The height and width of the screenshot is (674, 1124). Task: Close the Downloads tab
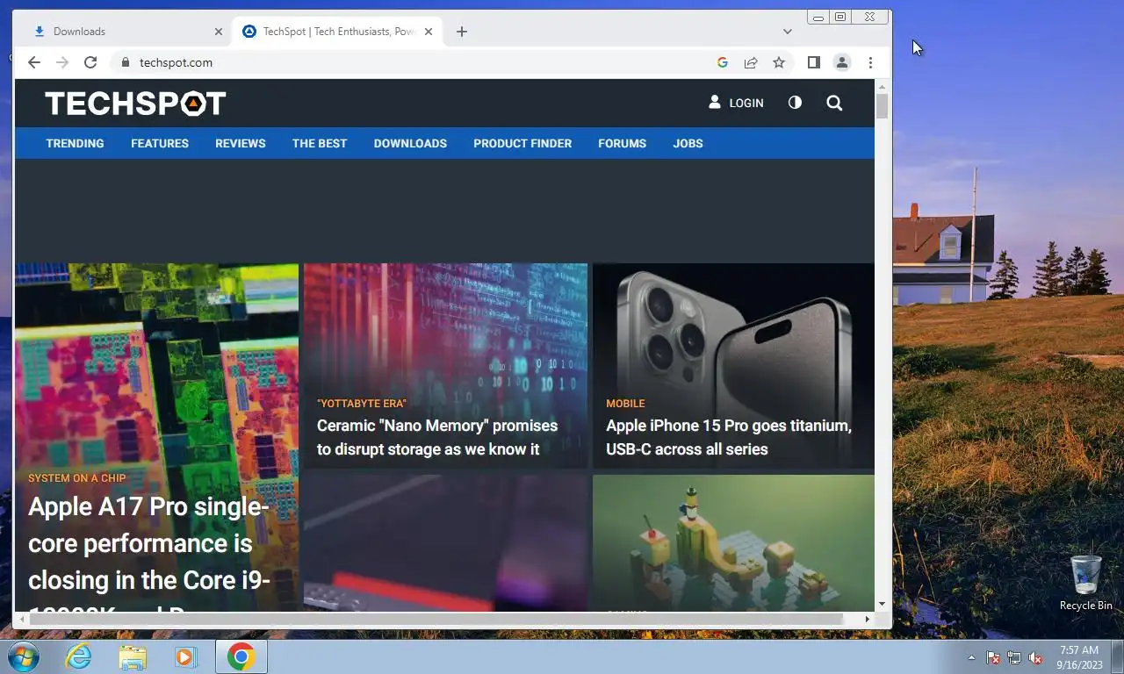click(x=219, y=32)
